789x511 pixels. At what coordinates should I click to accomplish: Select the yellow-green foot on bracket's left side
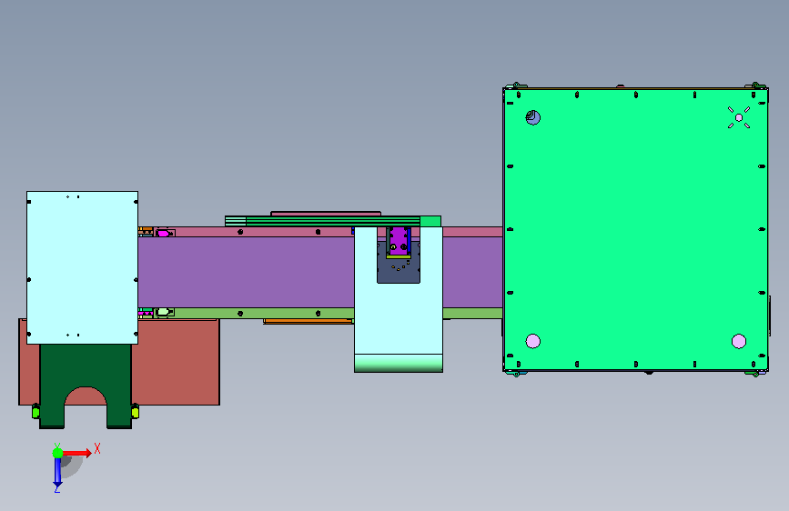(x=35, y=413)
